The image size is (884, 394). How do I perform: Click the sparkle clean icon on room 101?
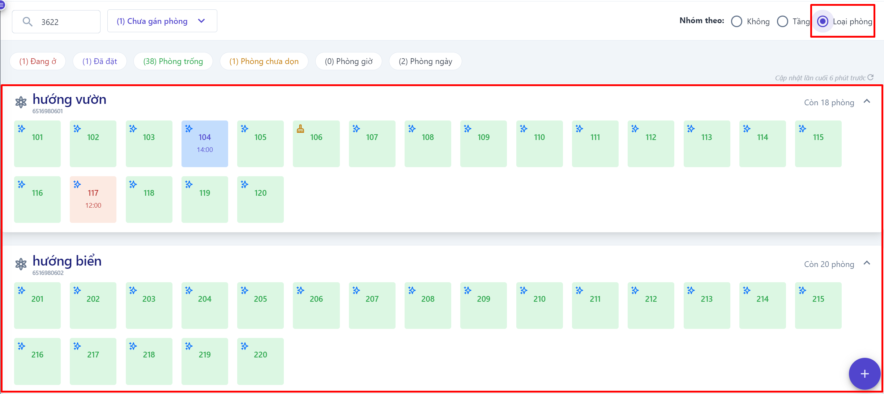point(21,129)
